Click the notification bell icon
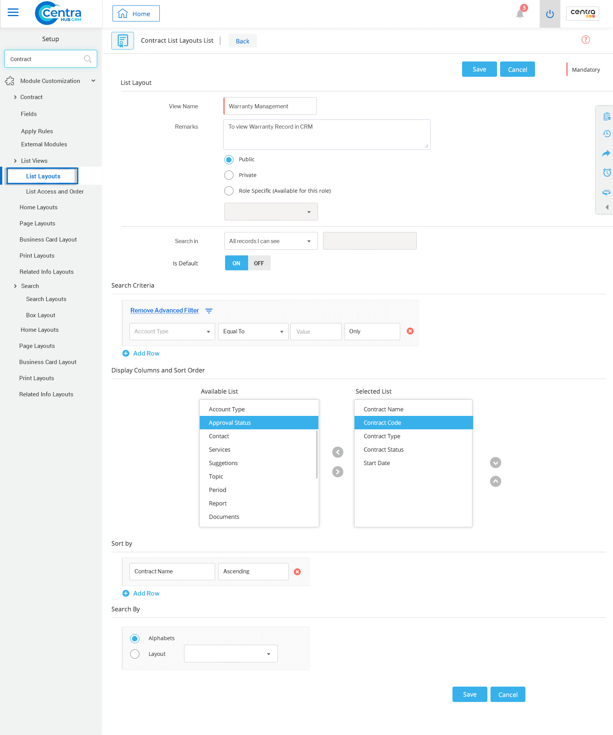This screenshot has width=613, height=735. pyautogui.click(x=520, y=14)
